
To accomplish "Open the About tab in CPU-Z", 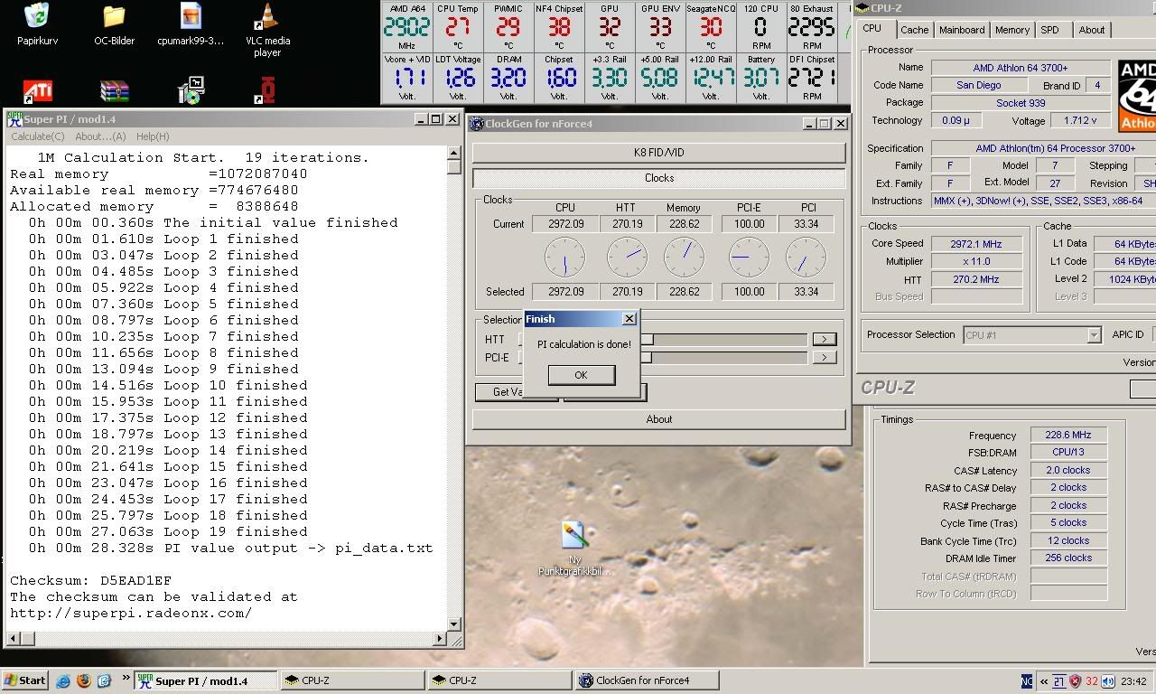I will coord(1092,30).
